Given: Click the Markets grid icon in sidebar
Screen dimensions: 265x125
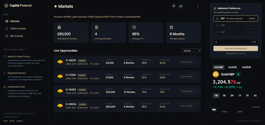Looking at the screenshot, I should tap(7, 21).
